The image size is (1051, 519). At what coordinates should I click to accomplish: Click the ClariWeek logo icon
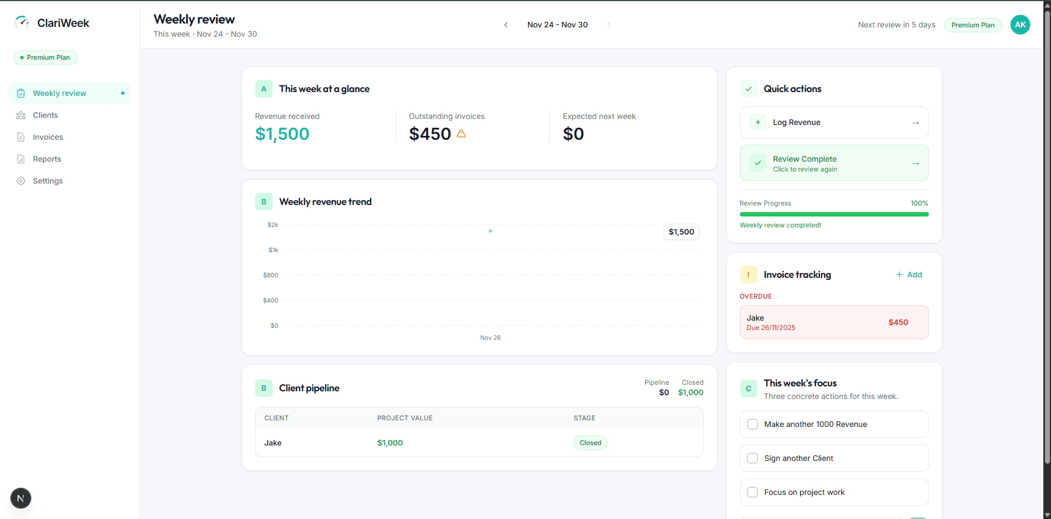click(22, 22)
